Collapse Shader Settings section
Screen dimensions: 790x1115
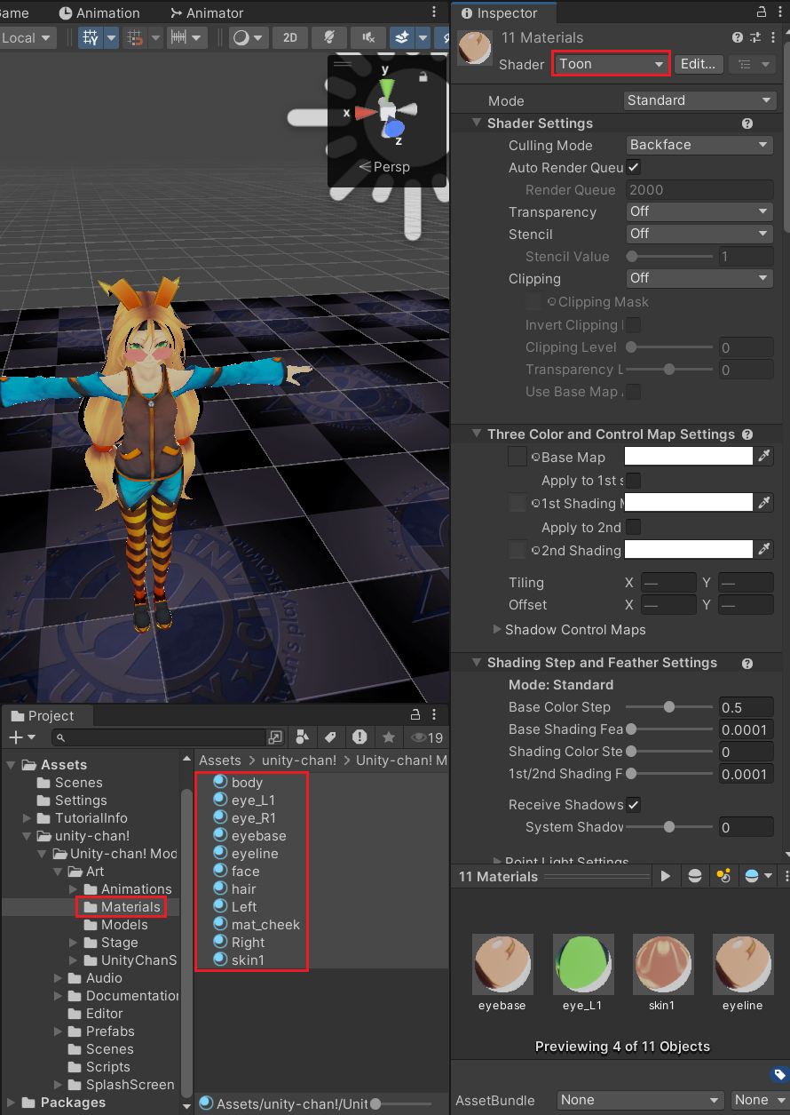477,123
